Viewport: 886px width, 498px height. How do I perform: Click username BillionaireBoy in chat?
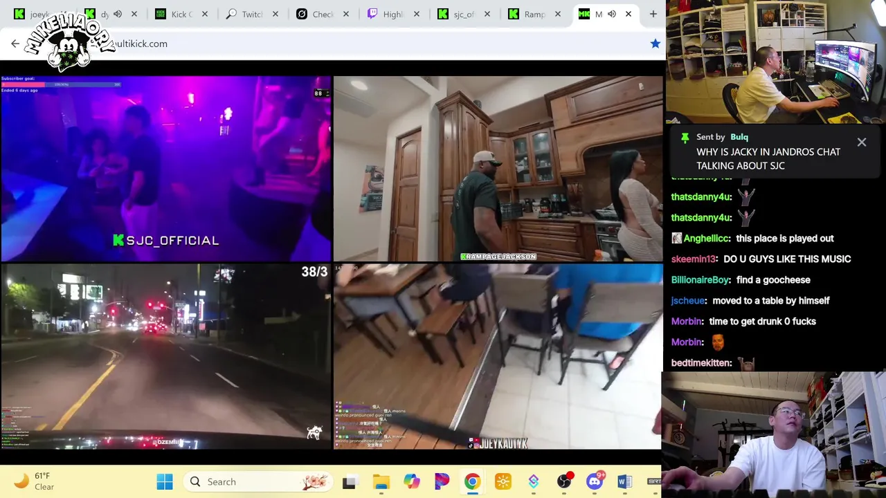(x=700, y=279)
